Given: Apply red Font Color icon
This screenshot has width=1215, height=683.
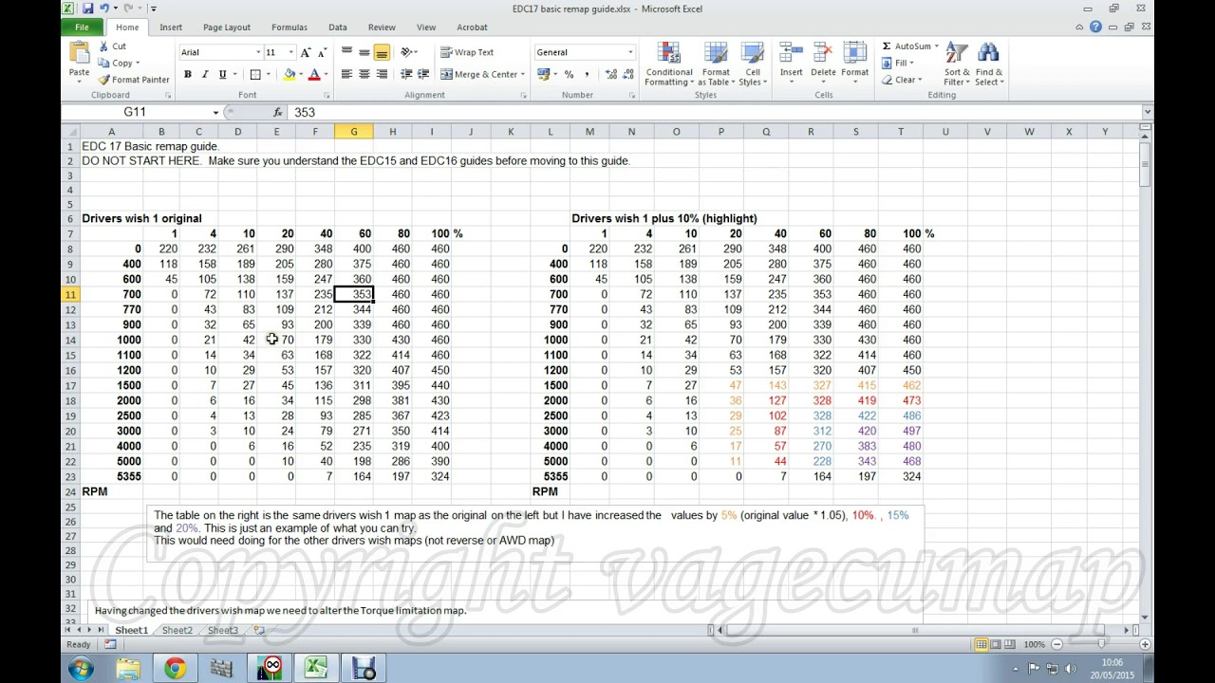Looking at the screenshot, I should pyautogui.click(x=314, y=74).
